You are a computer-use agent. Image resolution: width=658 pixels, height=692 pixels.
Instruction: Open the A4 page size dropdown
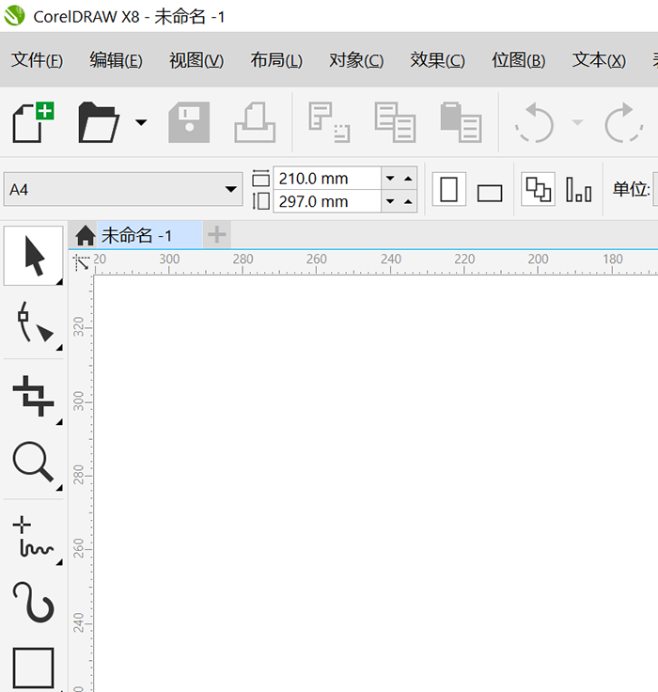pos(123,189)
